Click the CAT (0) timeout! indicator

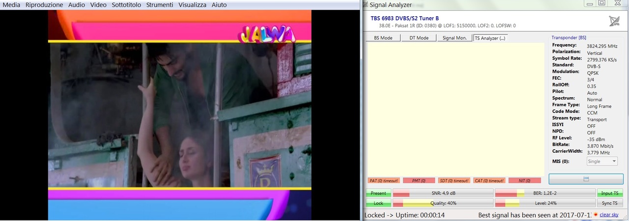(x=489, y=181)
